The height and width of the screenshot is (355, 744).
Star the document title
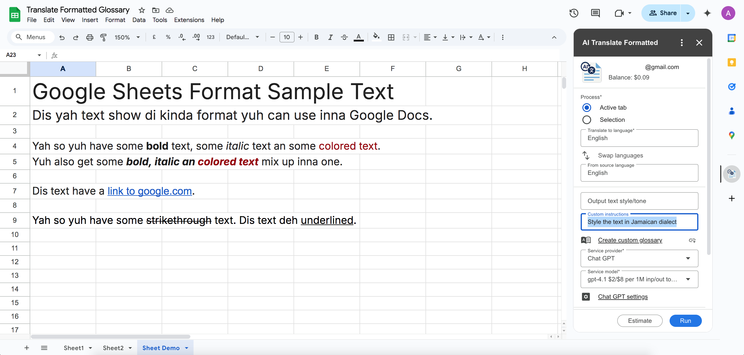click(142, 10)
